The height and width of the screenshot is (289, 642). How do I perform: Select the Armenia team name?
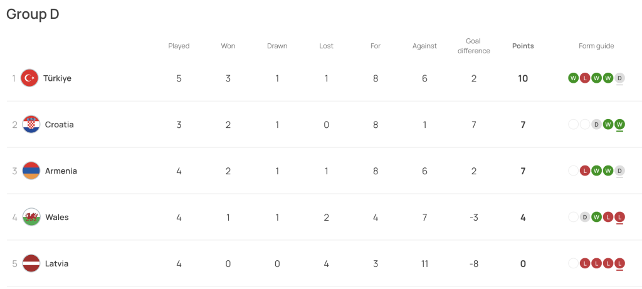[61, 171]
